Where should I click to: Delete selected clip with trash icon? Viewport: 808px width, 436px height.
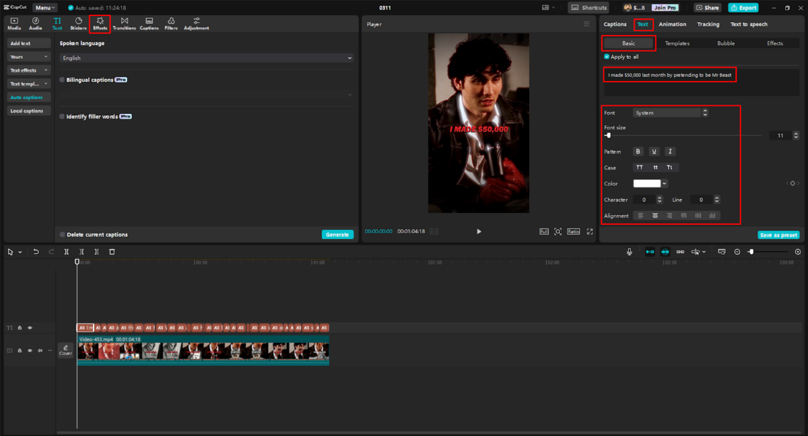[112, 251]
